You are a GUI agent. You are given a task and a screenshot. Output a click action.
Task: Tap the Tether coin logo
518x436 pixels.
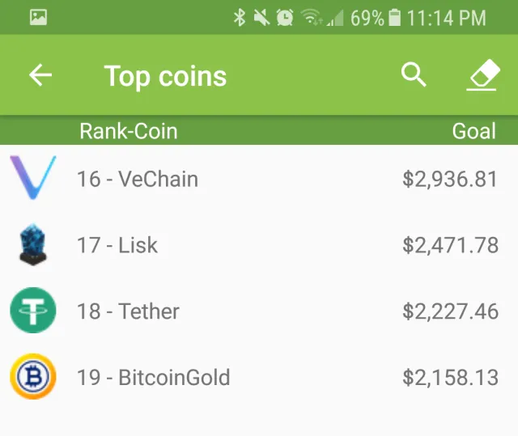(x=33, y=311)
